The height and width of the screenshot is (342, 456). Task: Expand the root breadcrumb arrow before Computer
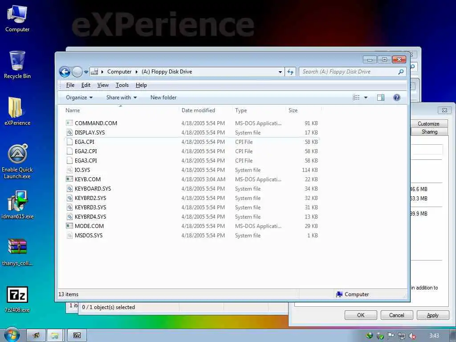(102, 72)
